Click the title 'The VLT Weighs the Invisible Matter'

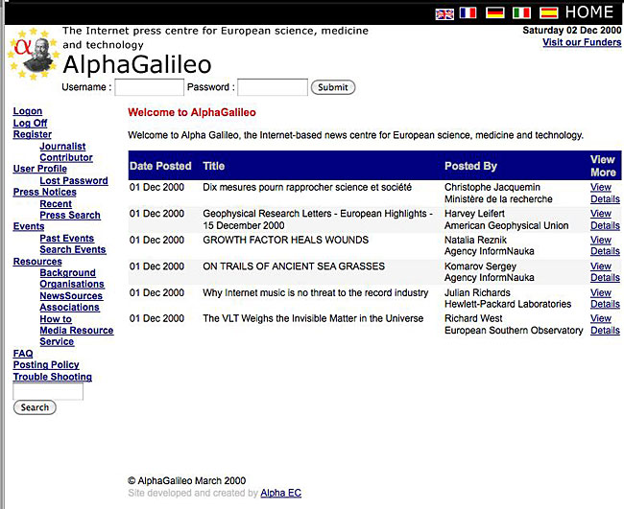(x=313, y=318)
